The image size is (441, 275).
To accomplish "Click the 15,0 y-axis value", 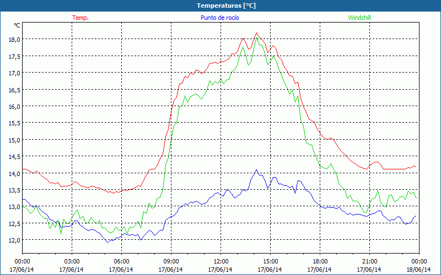I will click(14, 140).
